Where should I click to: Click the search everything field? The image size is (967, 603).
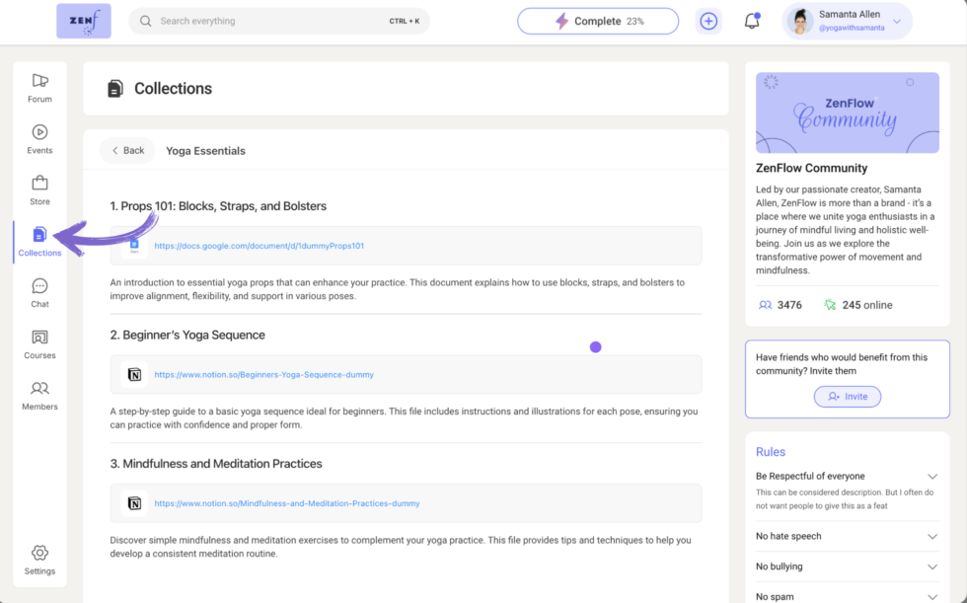coord(279,20)
